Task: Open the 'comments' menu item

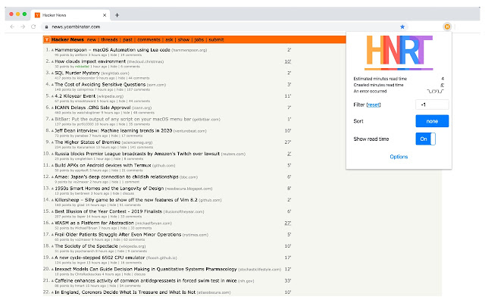Action: pyautogui.click(x=149, y=39)
